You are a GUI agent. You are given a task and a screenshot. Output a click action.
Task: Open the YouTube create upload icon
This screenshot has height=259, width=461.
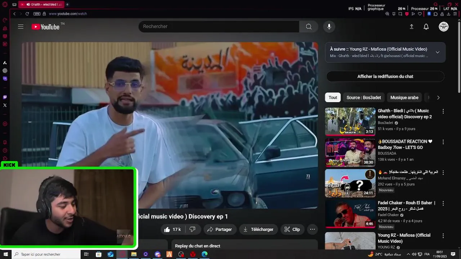[x=411, y=27]
